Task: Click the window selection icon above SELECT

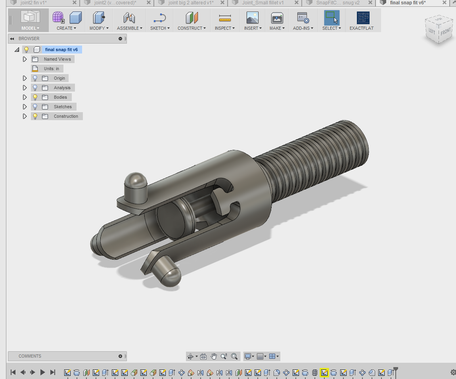Action: [331, 17]
